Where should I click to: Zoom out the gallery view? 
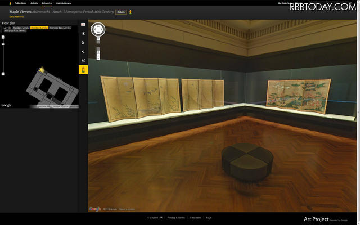point(98,58)
